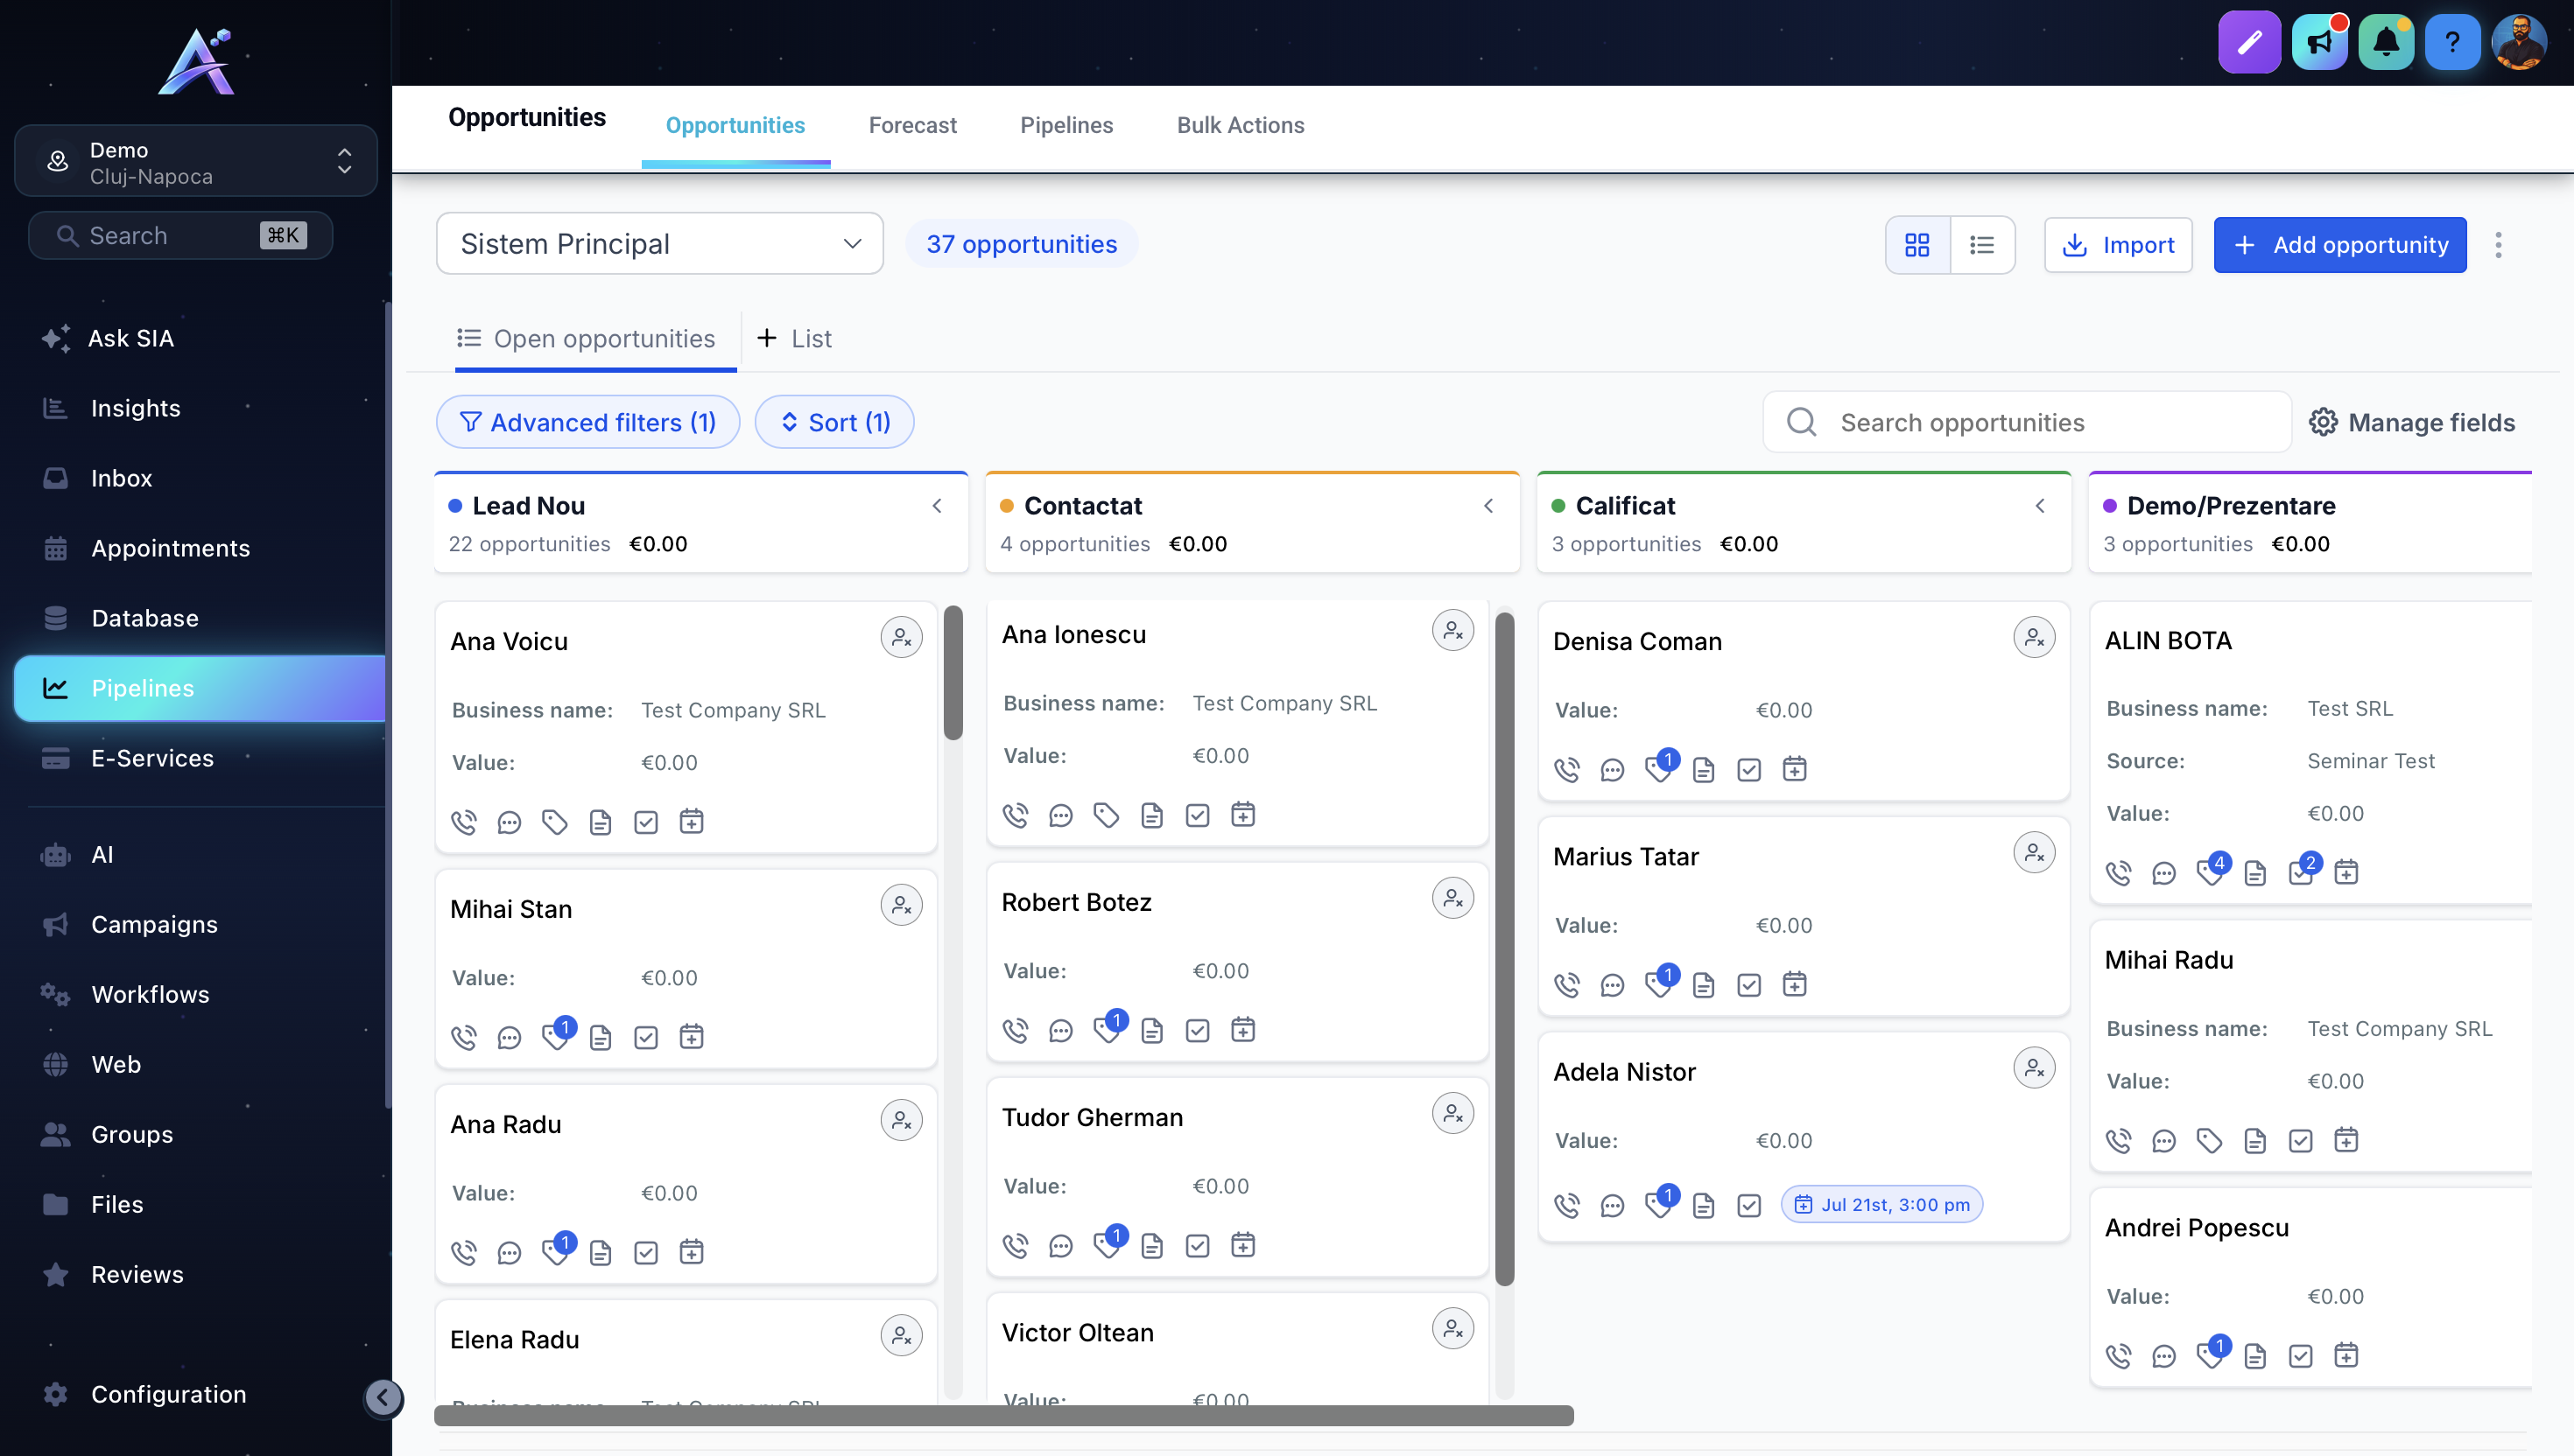Open tags icon with 4 badge on ALIN BOTA
2574x1456 pixels.
coord(2212,871)
